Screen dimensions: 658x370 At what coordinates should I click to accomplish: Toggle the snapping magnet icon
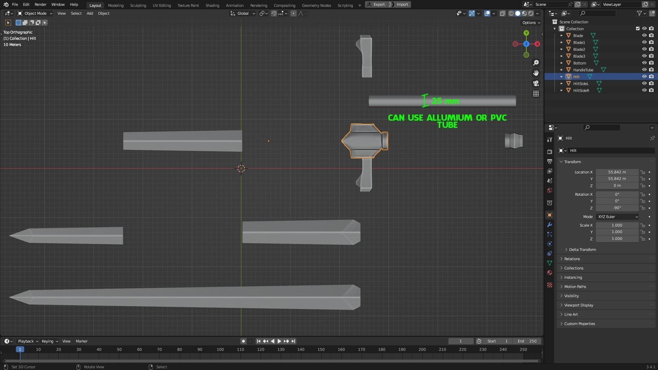[274, 13]
